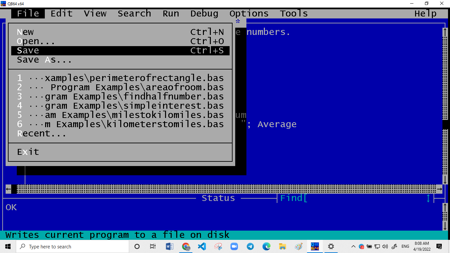Open the View menu

tap(95, 14)
